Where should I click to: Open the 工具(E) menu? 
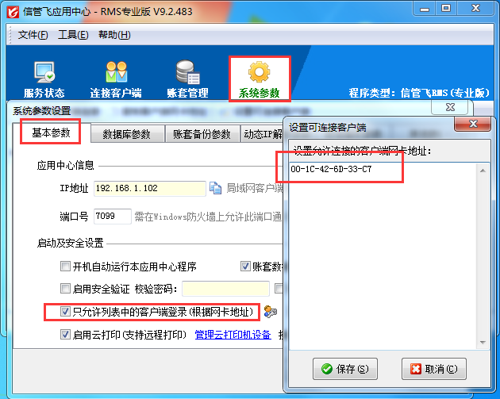(x=73, y=34)
